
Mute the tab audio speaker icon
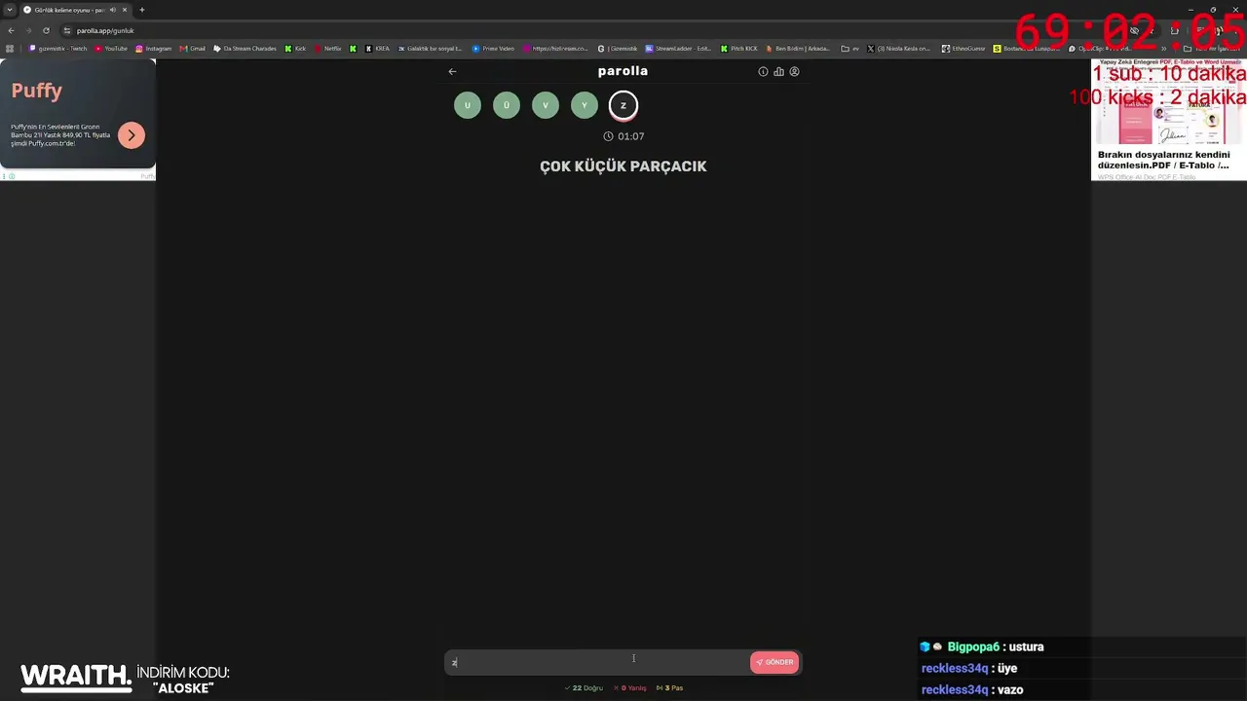click(113, 10)
